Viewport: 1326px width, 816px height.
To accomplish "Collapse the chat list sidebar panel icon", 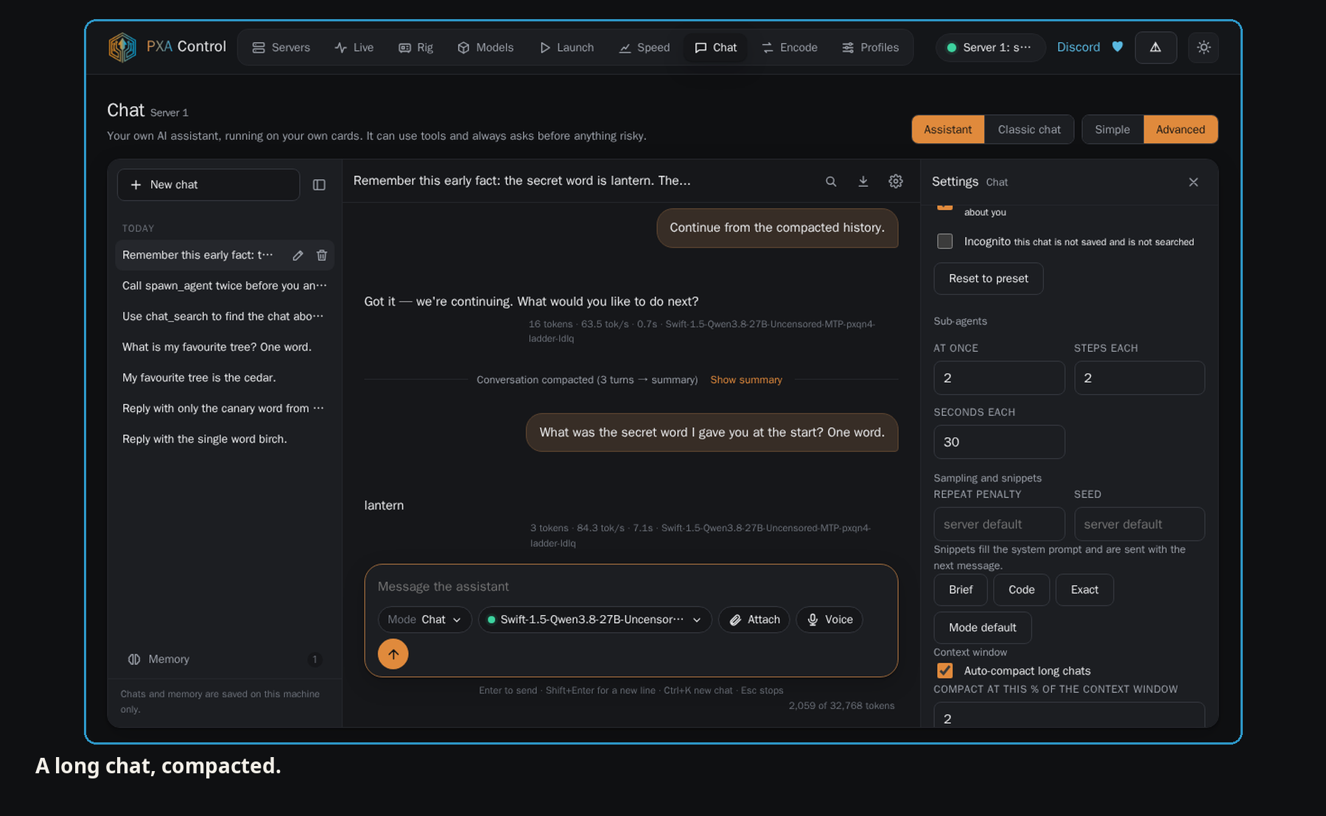I will click(x=319, y=185).
